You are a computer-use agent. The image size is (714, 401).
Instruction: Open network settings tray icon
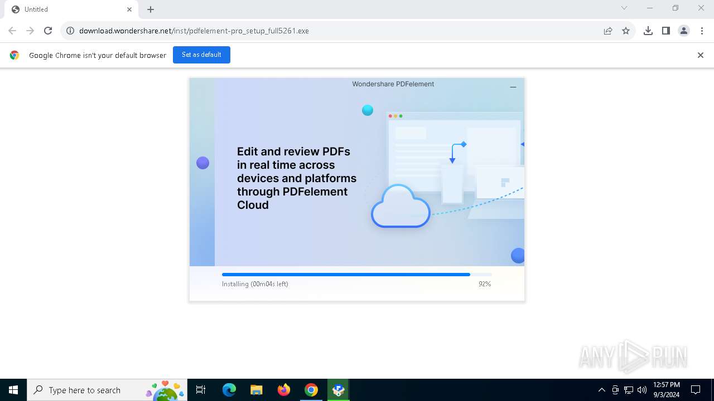point(629,390)
